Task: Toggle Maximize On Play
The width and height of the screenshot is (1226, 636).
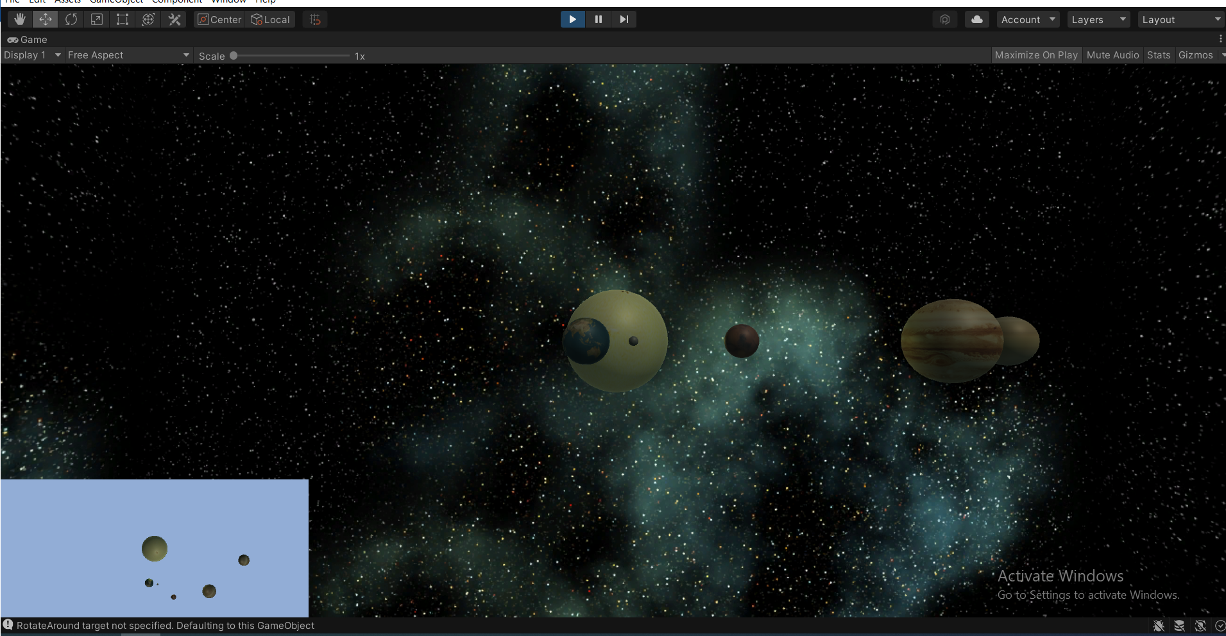Action: pos(1036,55)
